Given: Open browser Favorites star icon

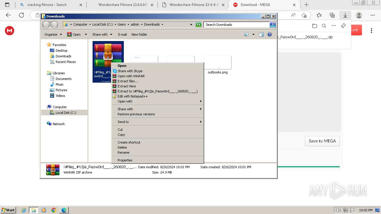Looking at the screenshot, I should [319, 15].
